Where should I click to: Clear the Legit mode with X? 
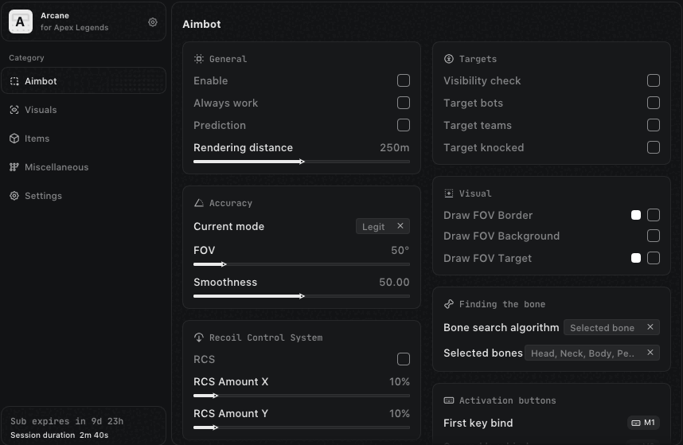pos(400,225)
